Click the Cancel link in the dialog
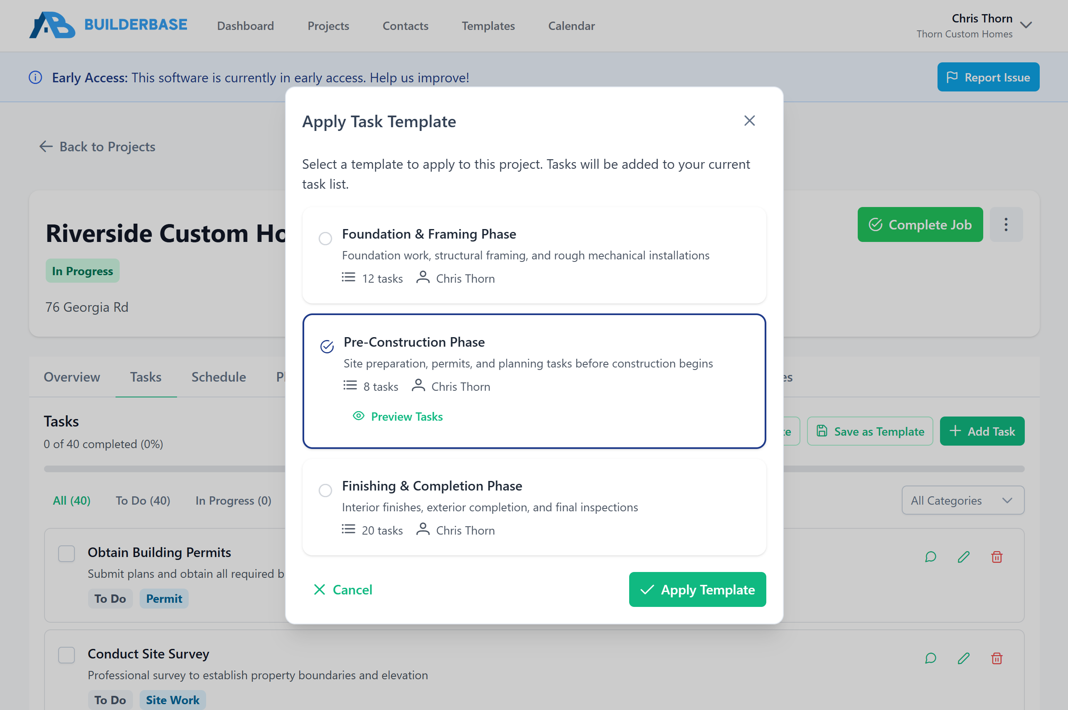The height and width of the screenshot is (710, 1068). point(342,589)
